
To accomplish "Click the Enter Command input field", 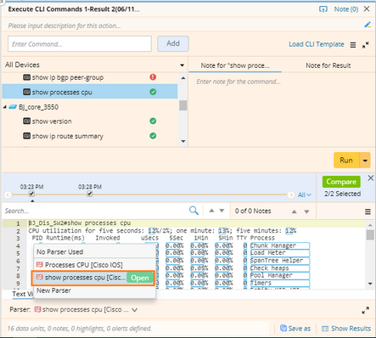I will [x=80, y=44].
